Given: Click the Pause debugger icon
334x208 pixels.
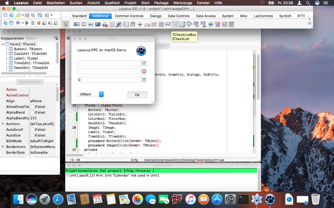Looking at the screenshot, I should (x=33, y=23).
